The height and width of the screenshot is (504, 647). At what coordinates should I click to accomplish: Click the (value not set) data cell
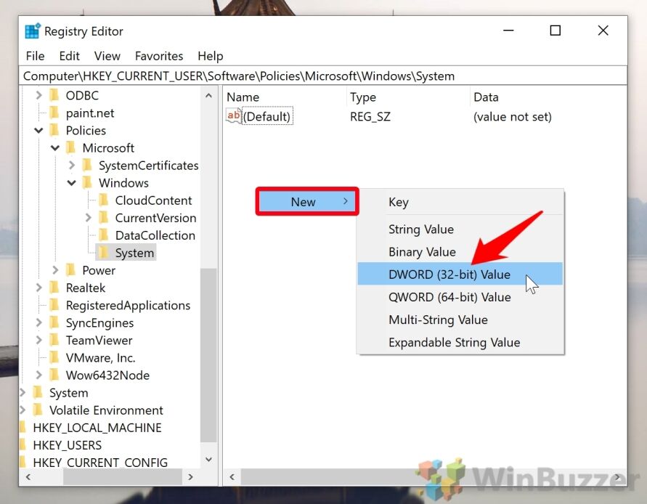(513, 116)
